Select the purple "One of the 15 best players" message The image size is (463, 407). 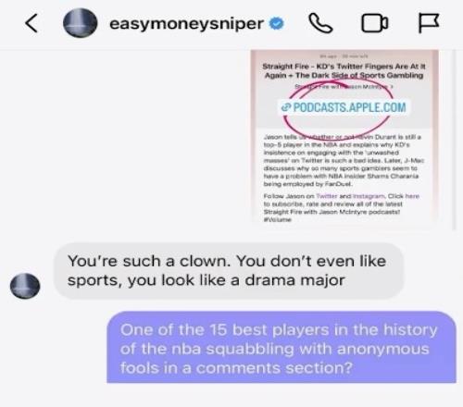pos(282,348)
